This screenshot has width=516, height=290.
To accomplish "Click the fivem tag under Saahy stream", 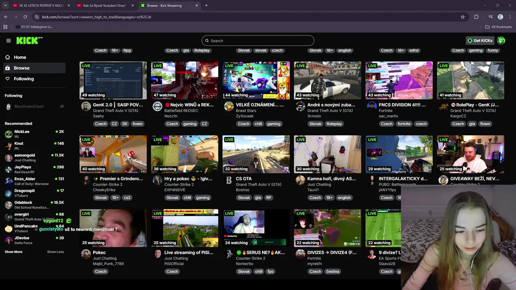I will [x=137, y=124].
